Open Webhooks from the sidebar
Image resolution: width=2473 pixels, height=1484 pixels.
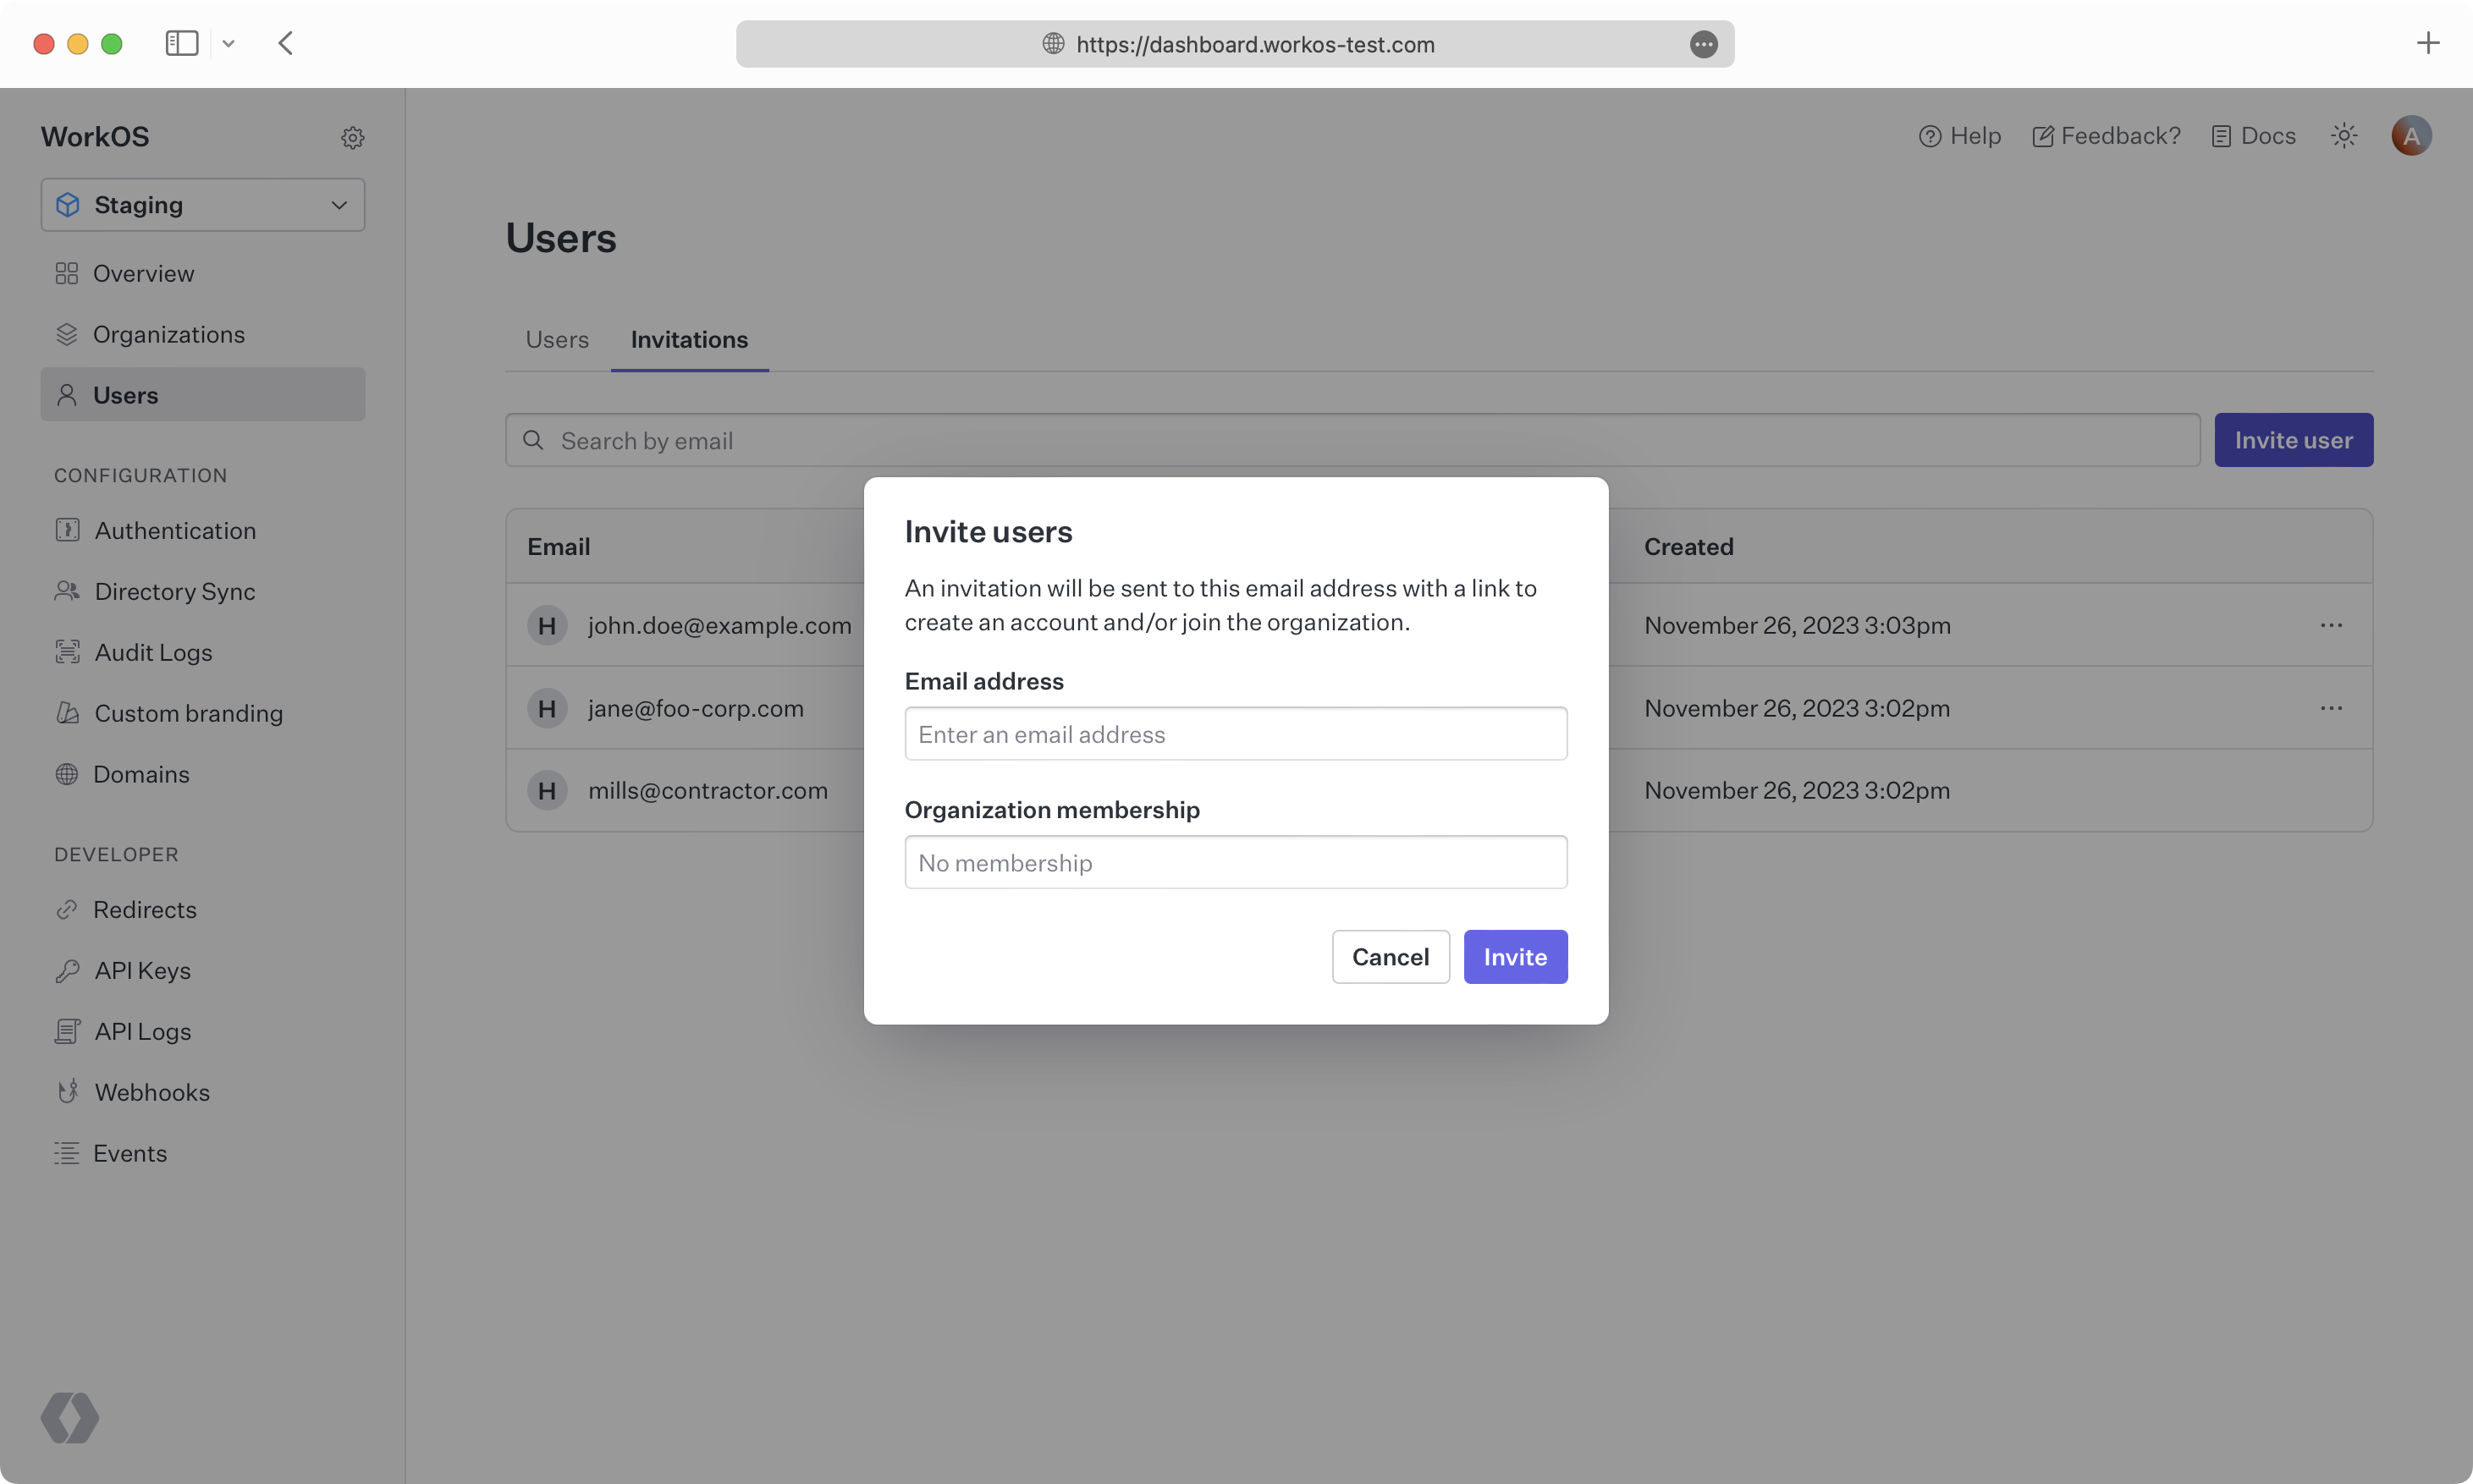(x=151, y=1092)
